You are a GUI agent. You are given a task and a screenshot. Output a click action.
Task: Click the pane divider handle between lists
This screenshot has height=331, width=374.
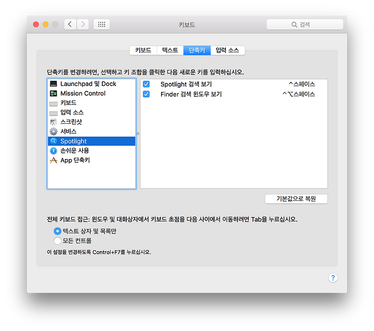pyautogui.click(x=138, y=134)
